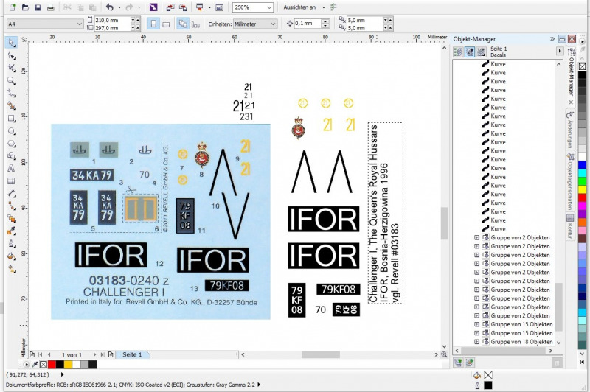The height and width of the screenshot is (392, 590).
Task: Select the Freehand curve tool
Action: pos(11,93)
